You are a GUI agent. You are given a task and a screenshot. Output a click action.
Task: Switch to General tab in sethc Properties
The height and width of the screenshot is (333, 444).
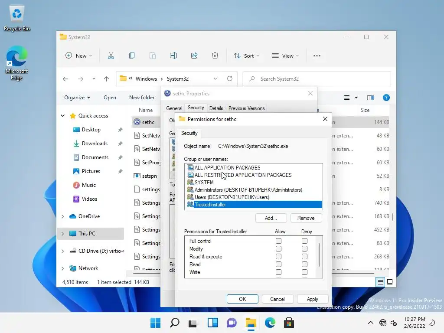174,108
